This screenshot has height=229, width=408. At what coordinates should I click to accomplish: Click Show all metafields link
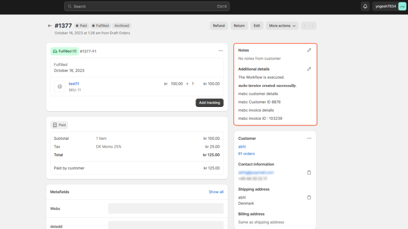(216, 192)
